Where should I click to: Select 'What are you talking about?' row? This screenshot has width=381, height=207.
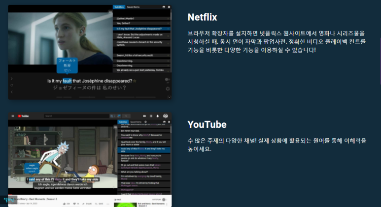(144, 172)
